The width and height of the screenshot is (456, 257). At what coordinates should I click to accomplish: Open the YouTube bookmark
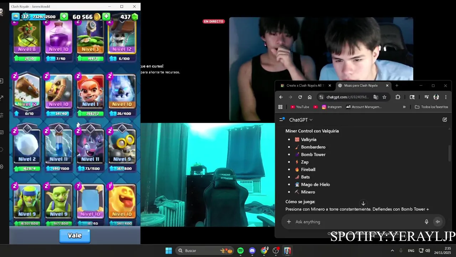tap(300, 107)
